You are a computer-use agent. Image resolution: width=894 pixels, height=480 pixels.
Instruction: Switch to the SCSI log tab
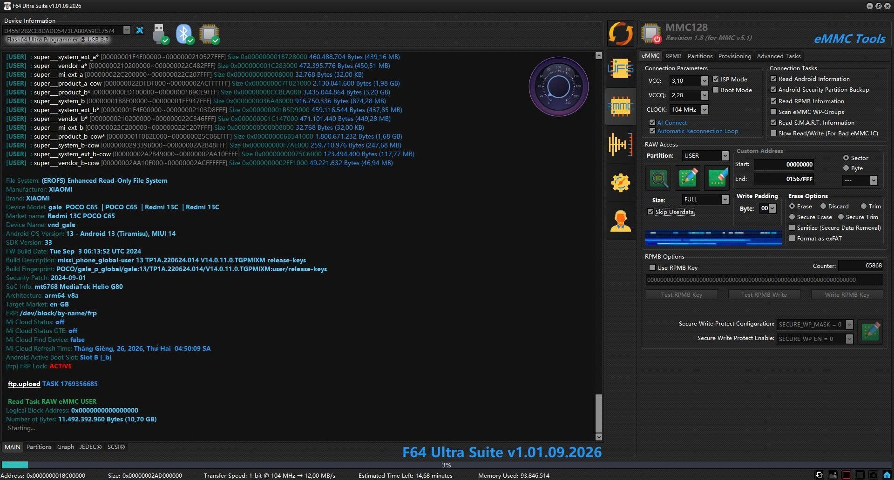(x=116, y=447)
